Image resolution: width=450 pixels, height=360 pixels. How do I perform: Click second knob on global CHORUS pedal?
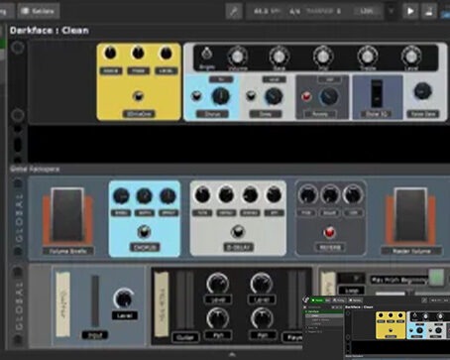144,195
